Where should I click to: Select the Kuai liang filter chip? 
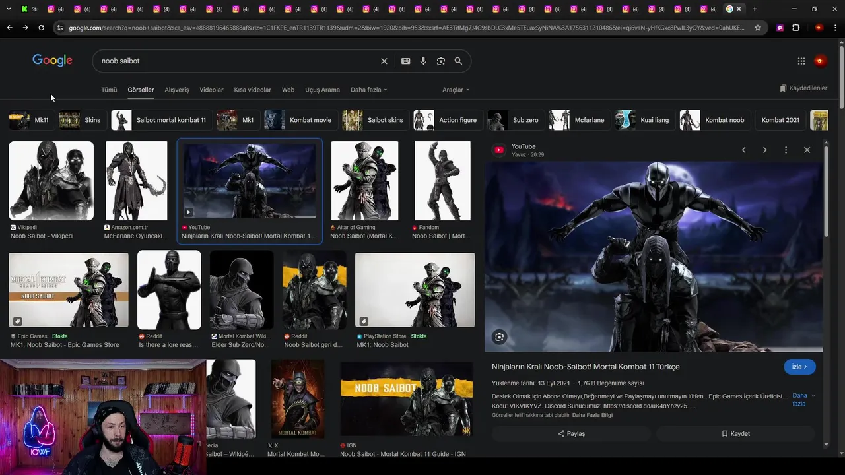[645, 120]
